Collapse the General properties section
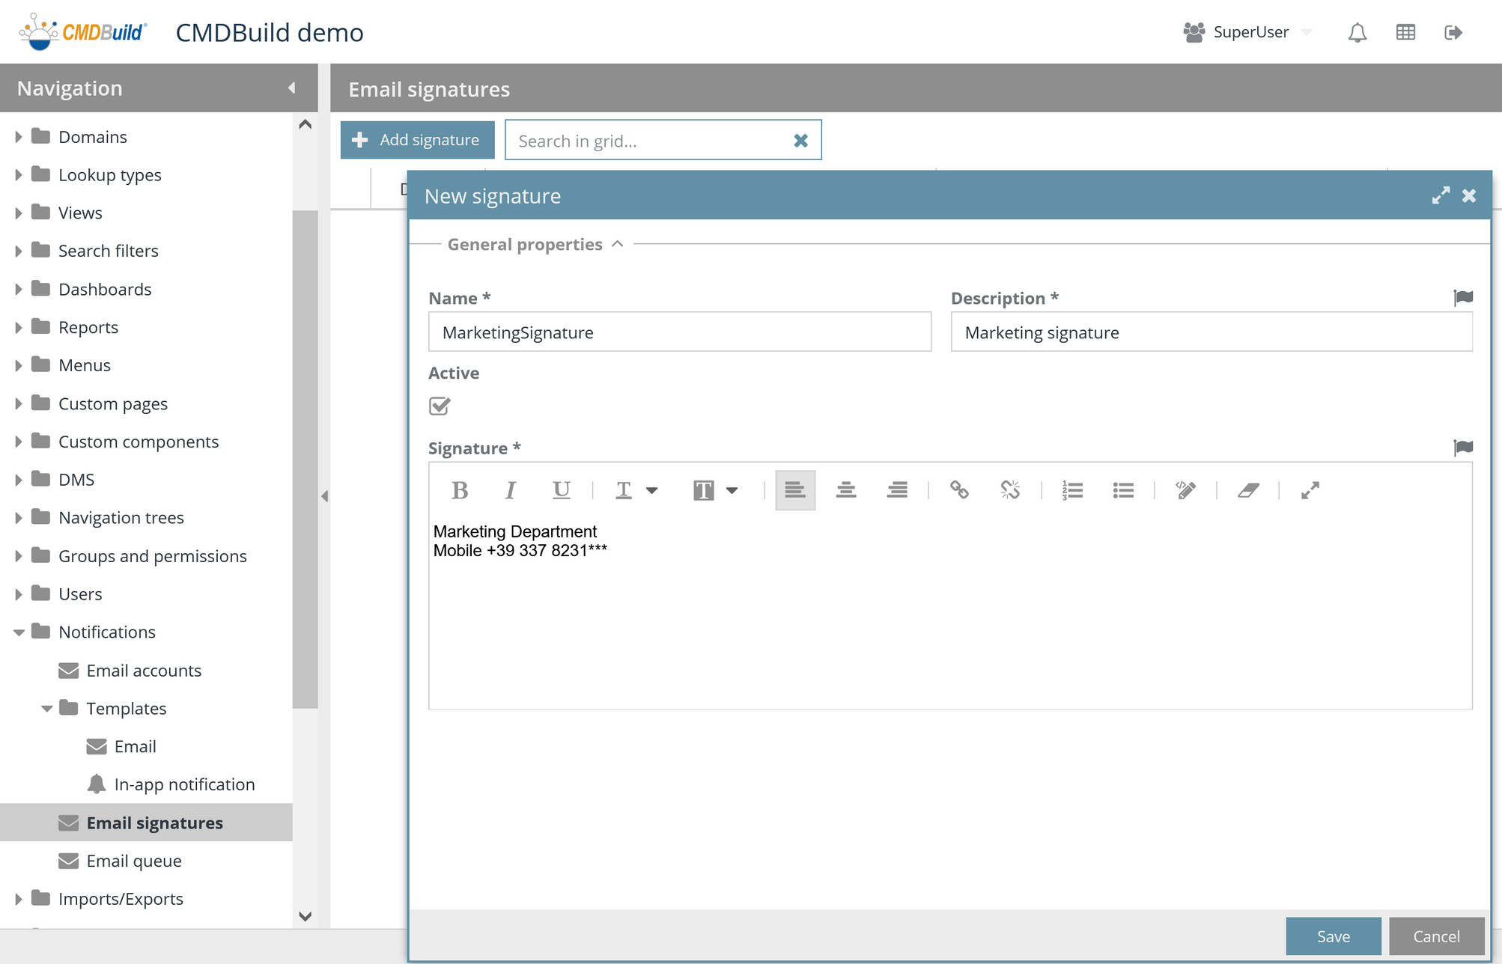This screenshot has height=964, width=1502. point(618,244)
